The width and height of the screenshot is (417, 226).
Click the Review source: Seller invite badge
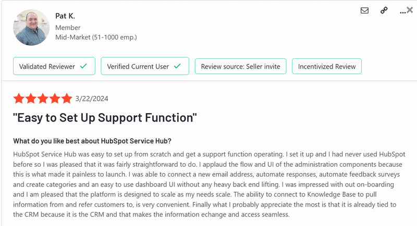pos(240,67)
